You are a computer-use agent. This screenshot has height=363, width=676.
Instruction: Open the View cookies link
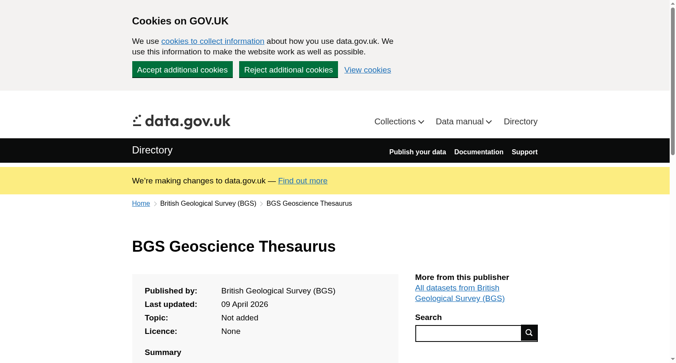click(x=368, y=70)
